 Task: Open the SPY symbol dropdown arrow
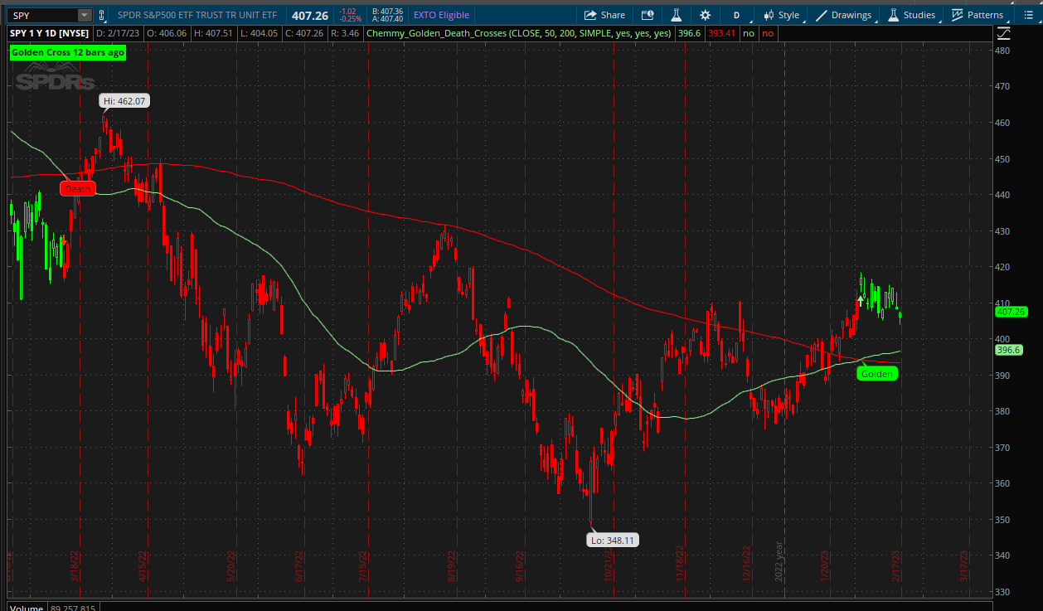(x=85, y=15)
